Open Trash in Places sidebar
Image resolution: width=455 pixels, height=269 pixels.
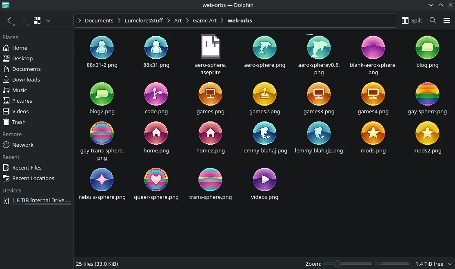(x=36, y=122)
